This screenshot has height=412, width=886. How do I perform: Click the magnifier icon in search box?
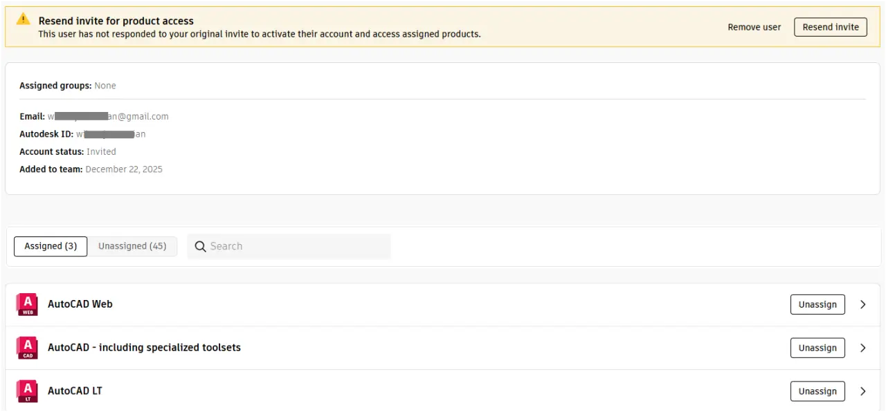(x=201, y=247)
